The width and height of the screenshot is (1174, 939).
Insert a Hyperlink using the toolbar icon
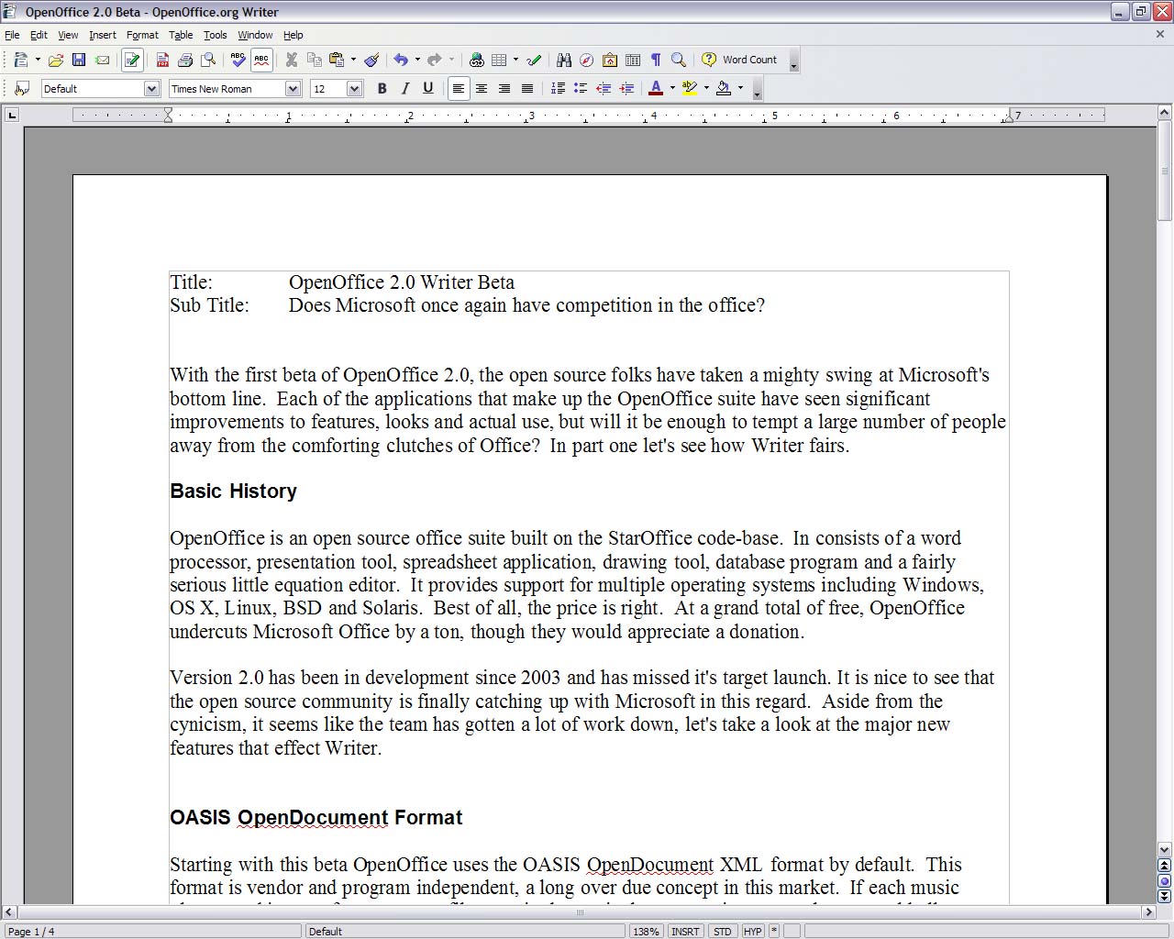click(x=476, y=60)
